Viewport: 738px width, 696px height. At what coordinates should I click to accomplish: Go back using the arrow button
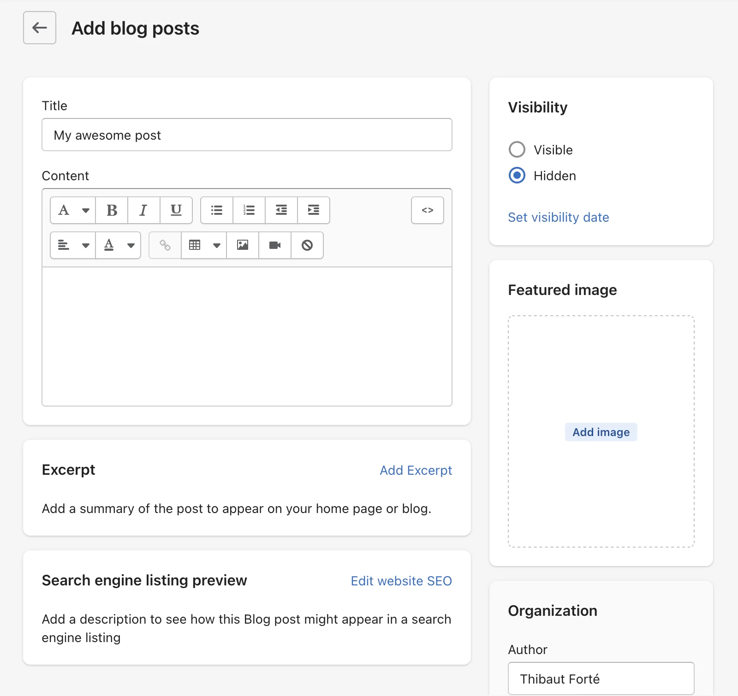(40, 28)
